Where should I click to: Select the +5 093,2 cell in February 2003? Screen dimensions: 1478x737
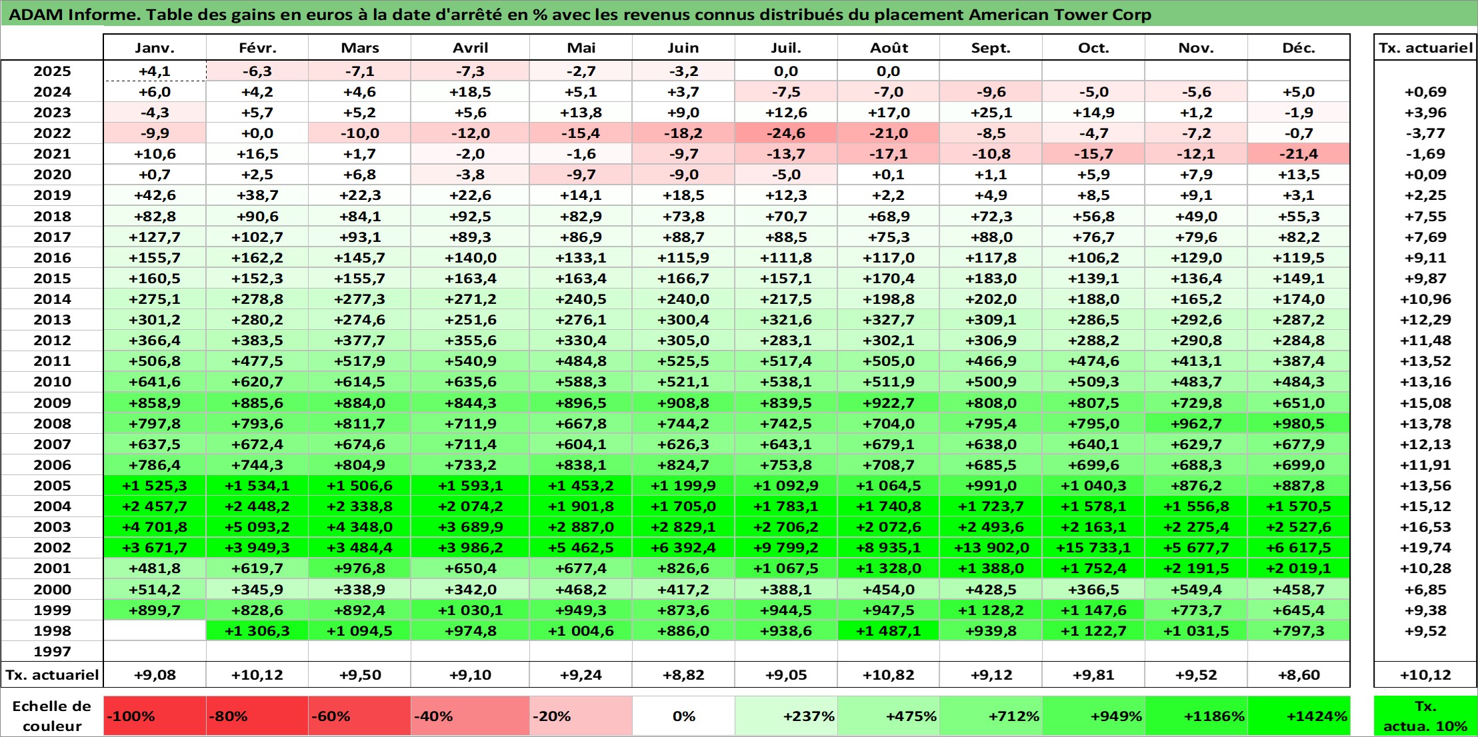[257, 527]
